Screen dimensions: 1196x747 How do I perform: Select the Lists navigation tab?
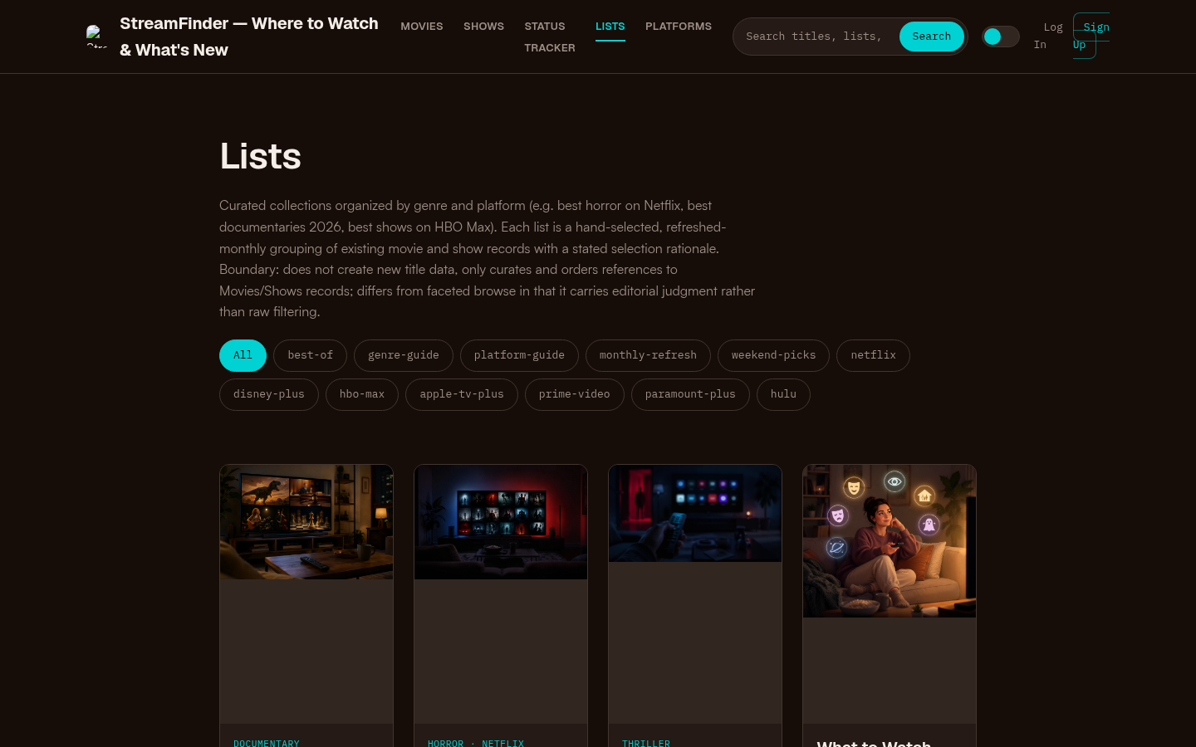610,27
